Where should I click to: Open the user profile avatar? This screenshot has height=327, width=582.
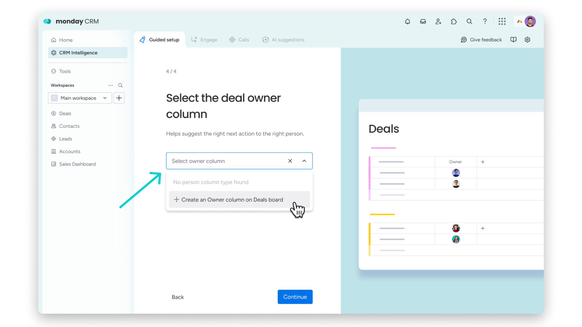click(x=530, y=21)
